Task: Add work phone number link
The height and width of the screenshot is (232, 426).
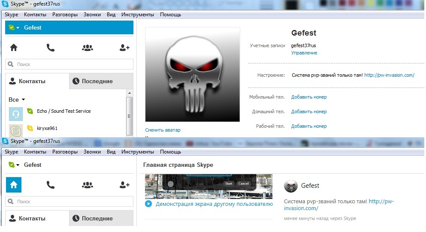Action: (x=309, y=127)
